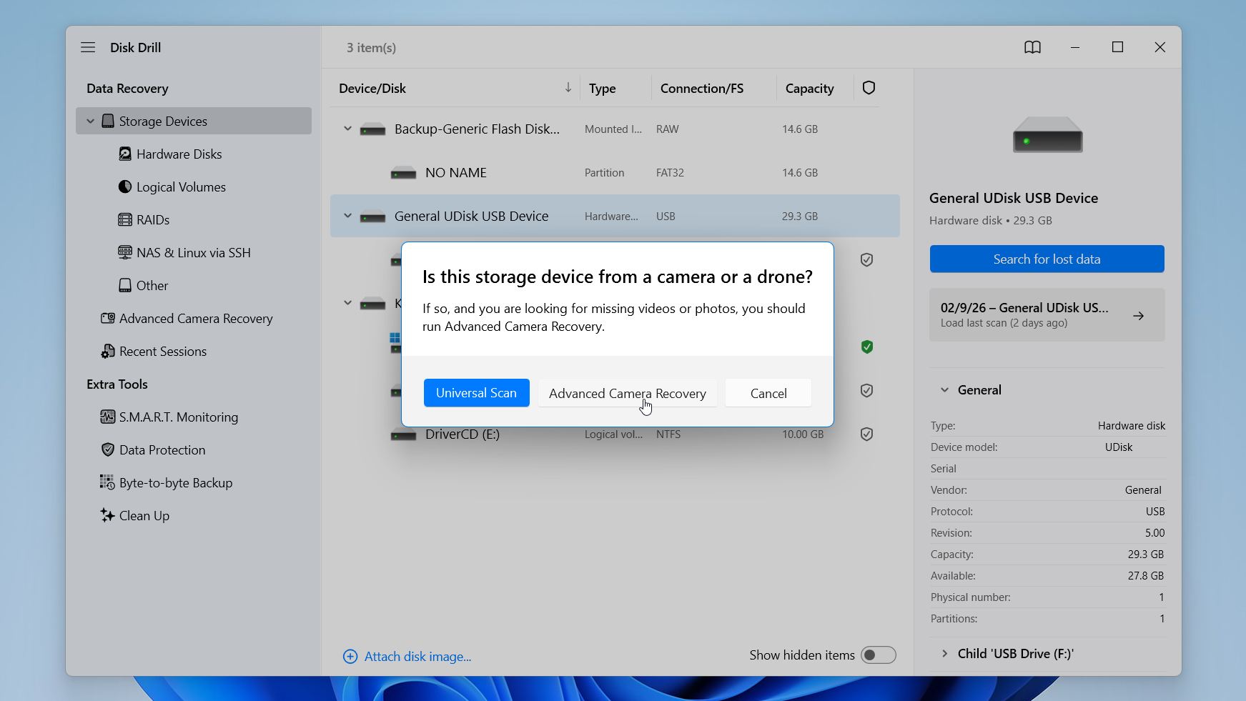Click the large drive image in details panel

pos(1047,134)
